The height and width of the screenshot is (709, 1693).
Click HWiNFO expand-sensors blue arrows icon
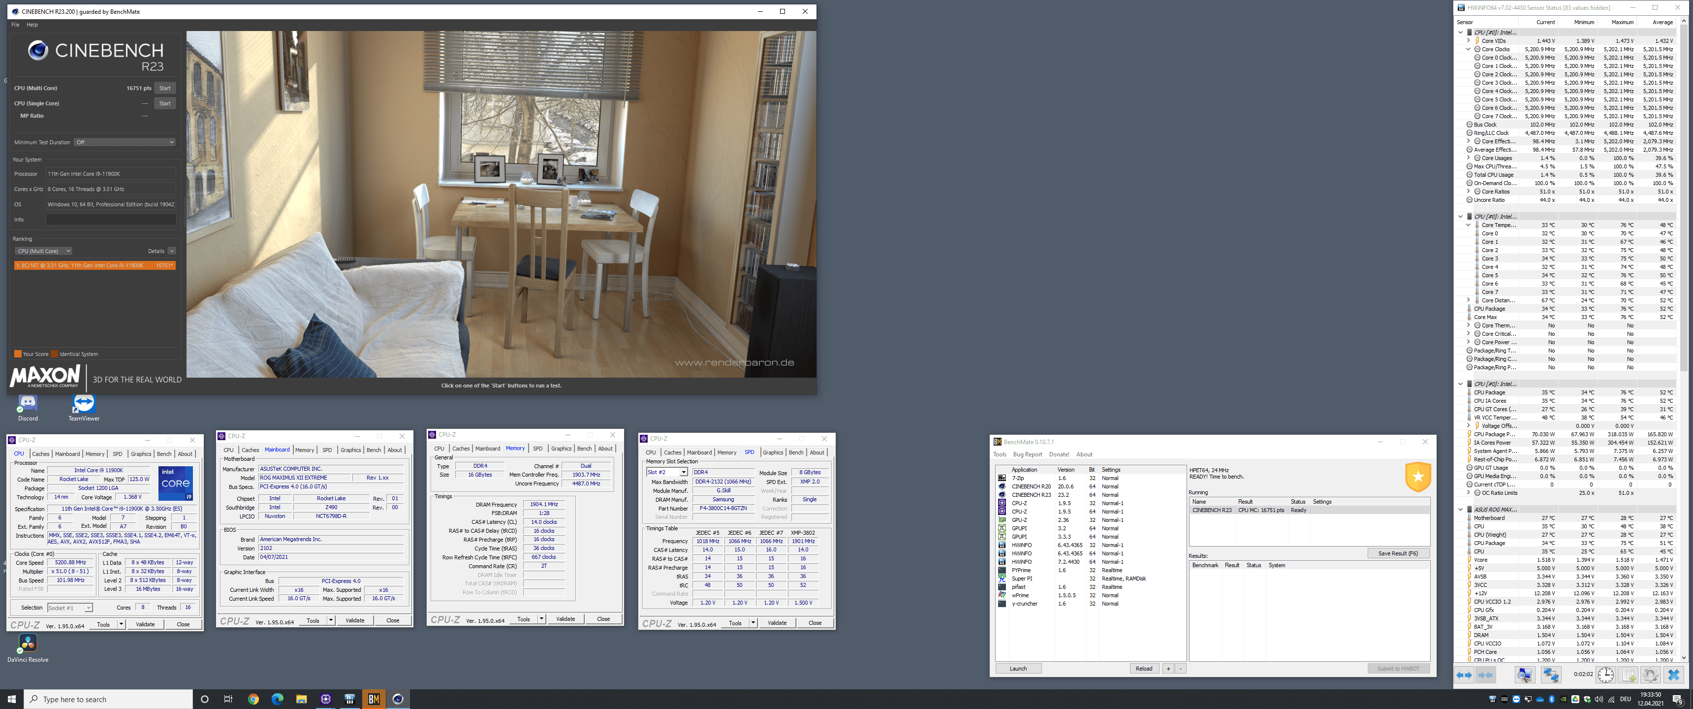point(1464,675)
